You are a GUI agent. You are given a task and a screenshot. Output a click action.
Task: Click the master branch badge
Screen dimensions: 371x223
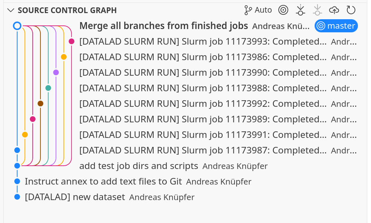click(x=336, y=26)
